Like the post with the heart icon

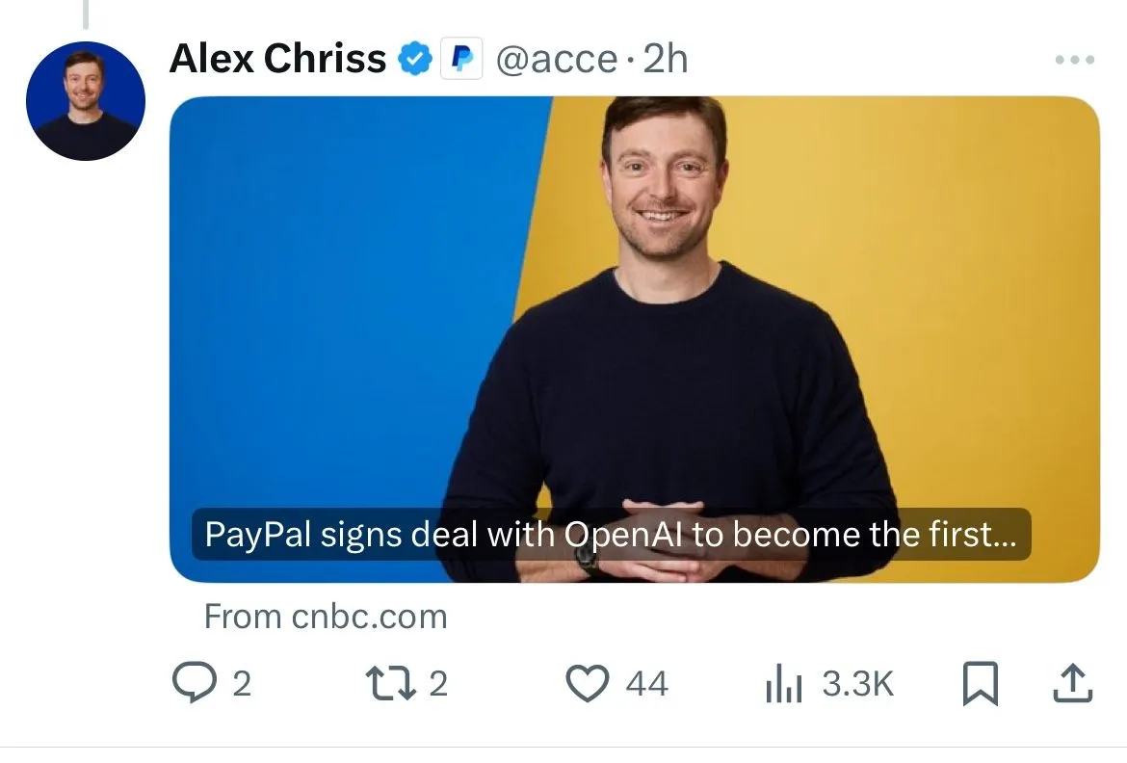pos(588,683)
